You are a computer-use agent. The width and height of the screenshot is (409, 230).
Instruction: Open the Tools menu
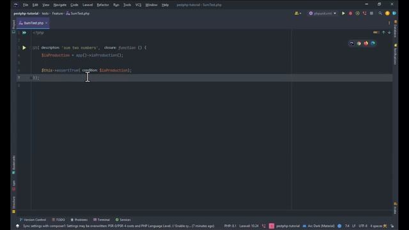pyautogui.click(x=127, y=4)
